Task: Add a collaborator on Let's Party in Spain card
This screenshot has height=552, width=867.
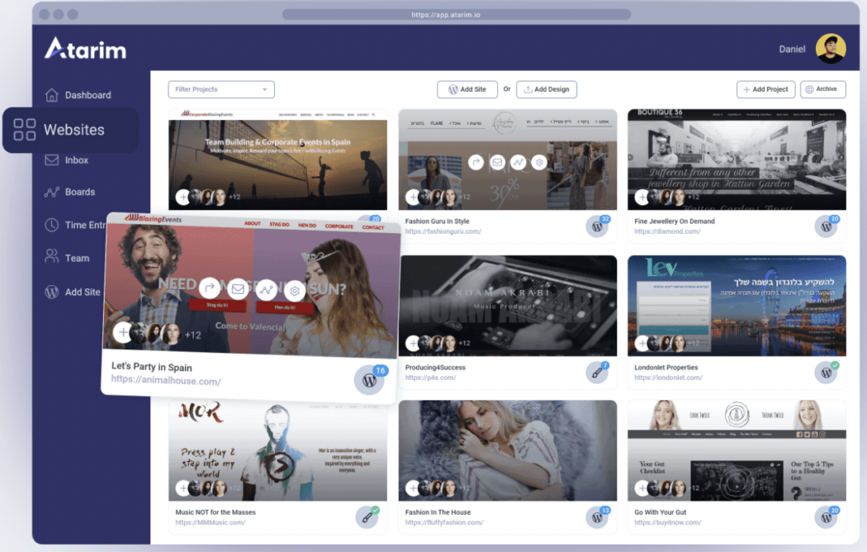Action: coord(122,332)
